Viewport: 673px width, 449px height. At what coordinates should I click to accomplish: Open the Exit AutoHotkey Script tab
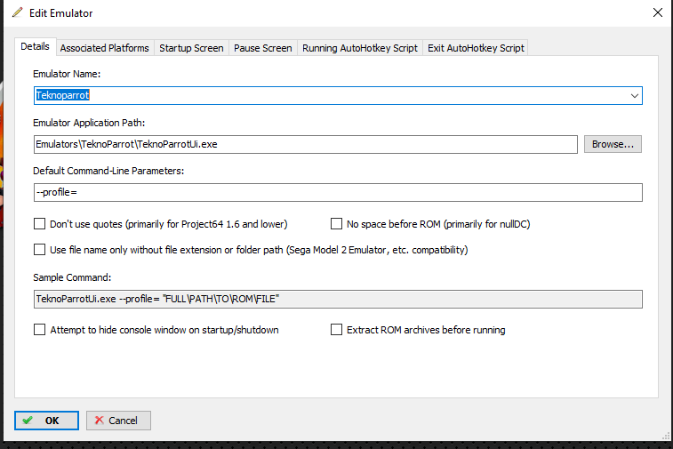pyautogui.click(x=476, y=48)
